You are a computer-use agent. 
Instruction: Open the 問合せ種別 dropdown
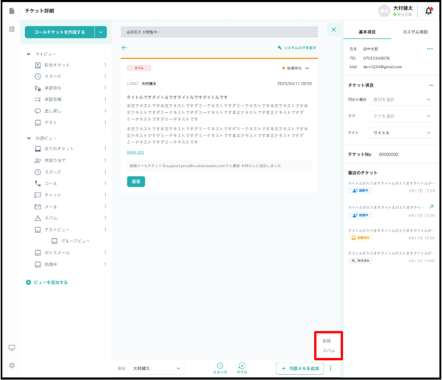coord(402,99)
